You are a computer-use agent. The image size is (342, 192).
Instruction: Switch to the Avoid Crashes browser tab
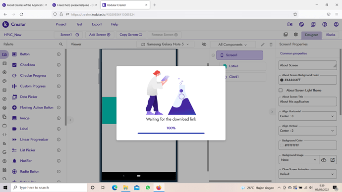25,5
